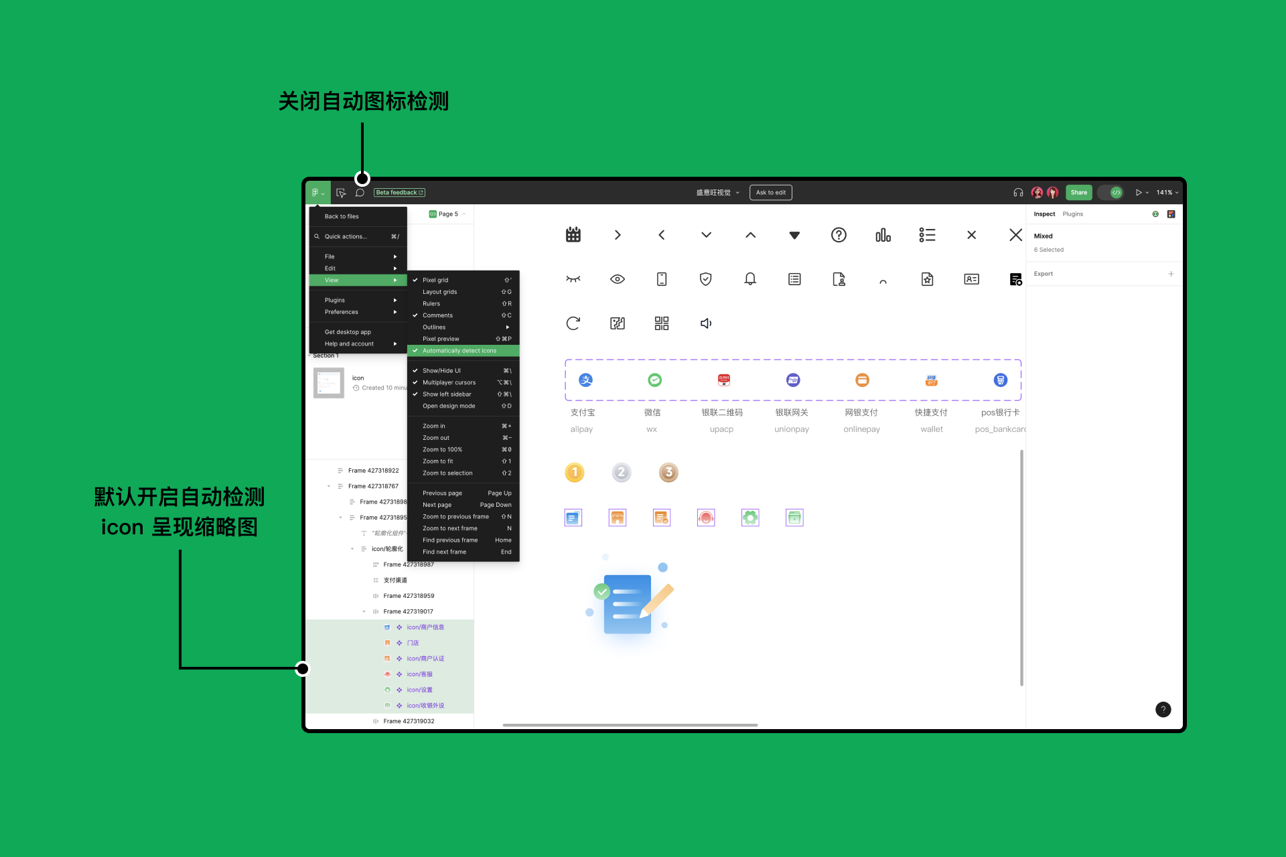Click the calendar icon on canvas
This screenshot has width=1286, height=857.
[x=573, y=235]
